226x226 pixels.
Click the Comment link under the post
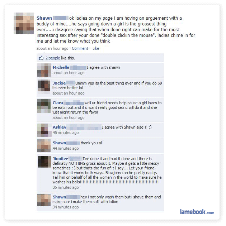[x=80, y=48]
